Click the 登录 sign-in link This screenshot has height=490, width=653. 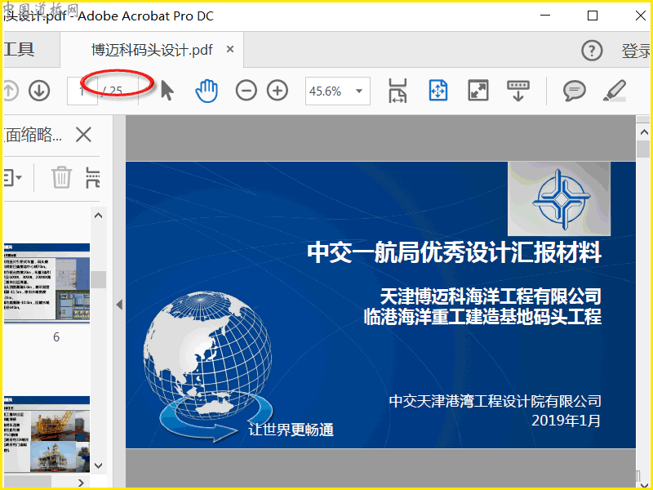click(x=636, y=51)
